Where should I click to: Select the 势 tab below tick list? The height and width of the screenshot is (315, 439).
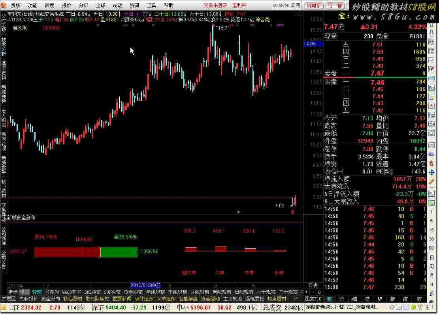380,299
